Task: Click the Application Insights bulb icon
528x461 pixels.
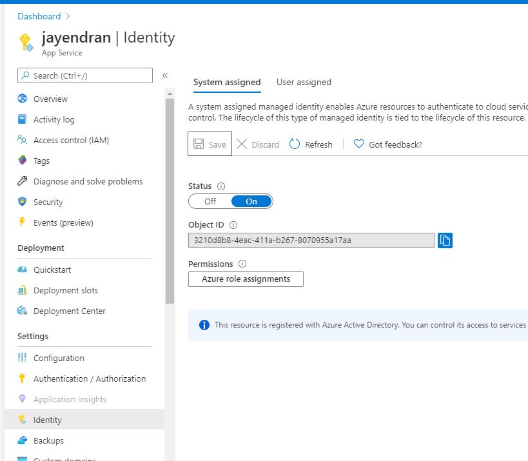Action: coord(22,398)
